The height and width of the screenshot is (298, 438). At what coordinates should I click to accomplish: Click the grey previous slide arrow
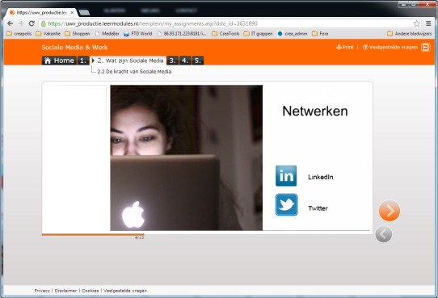384,234
